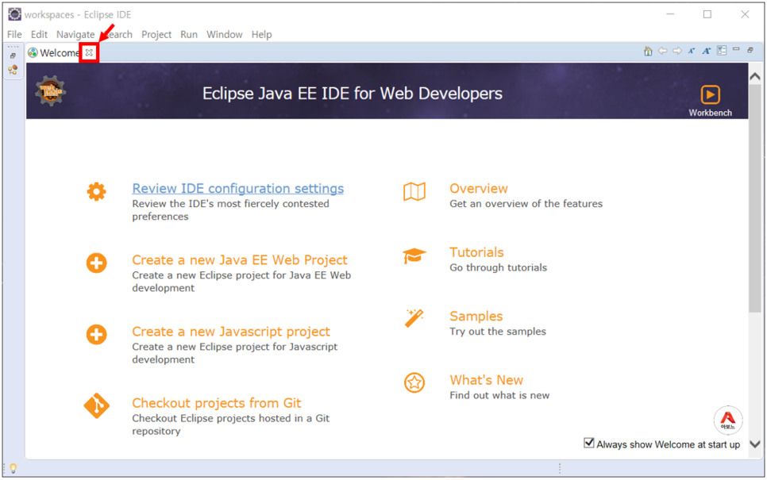Open the Navigate menu

pos(75,35)
